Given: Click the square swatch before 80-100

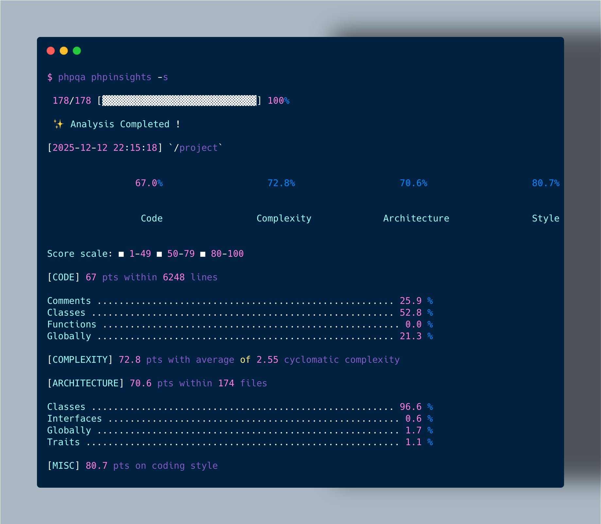Looking at the screenshot, I should (x=203, y=254).
